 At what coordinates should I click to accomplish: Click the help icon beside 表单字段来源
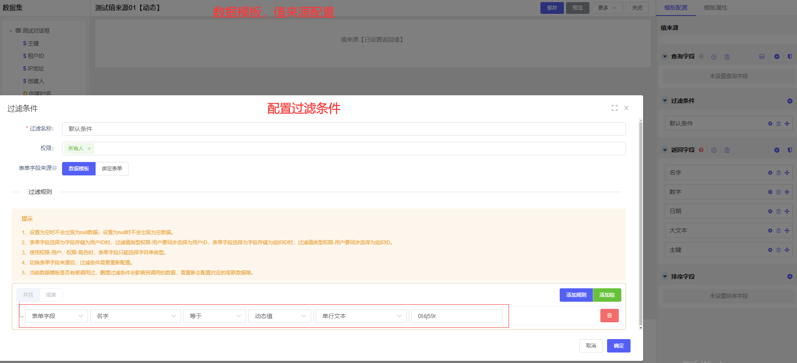click(x=55, y=168)
